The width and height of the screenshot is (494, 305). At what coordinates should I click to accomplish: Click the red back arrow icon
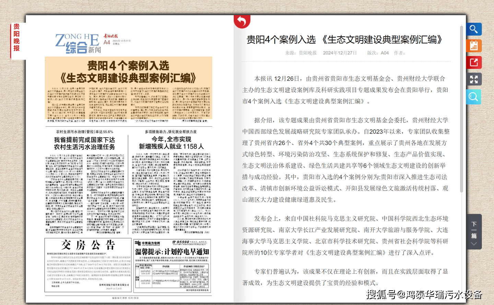(242, 21)
